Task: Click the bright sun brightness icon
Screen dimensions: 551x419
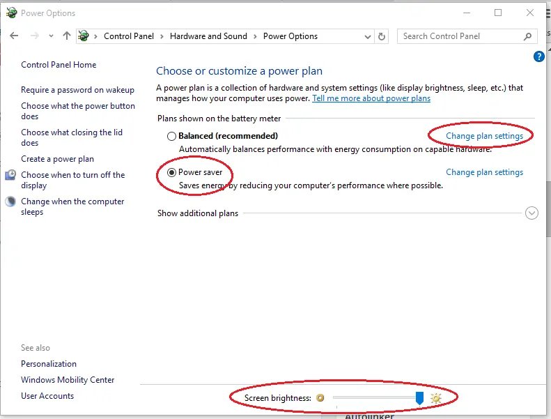Action: click(436, 398)
